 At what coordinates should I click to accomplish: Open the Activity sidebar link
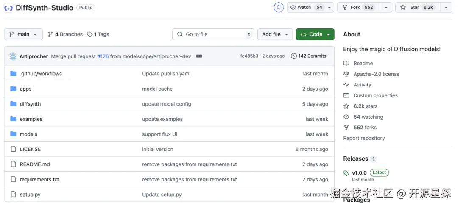[362, 85]
